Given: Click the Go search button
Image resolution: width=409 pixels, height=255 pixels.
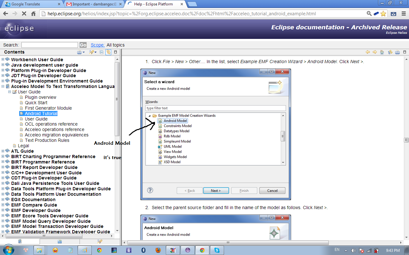Looking at the screenshot, I should click(83, 45).
